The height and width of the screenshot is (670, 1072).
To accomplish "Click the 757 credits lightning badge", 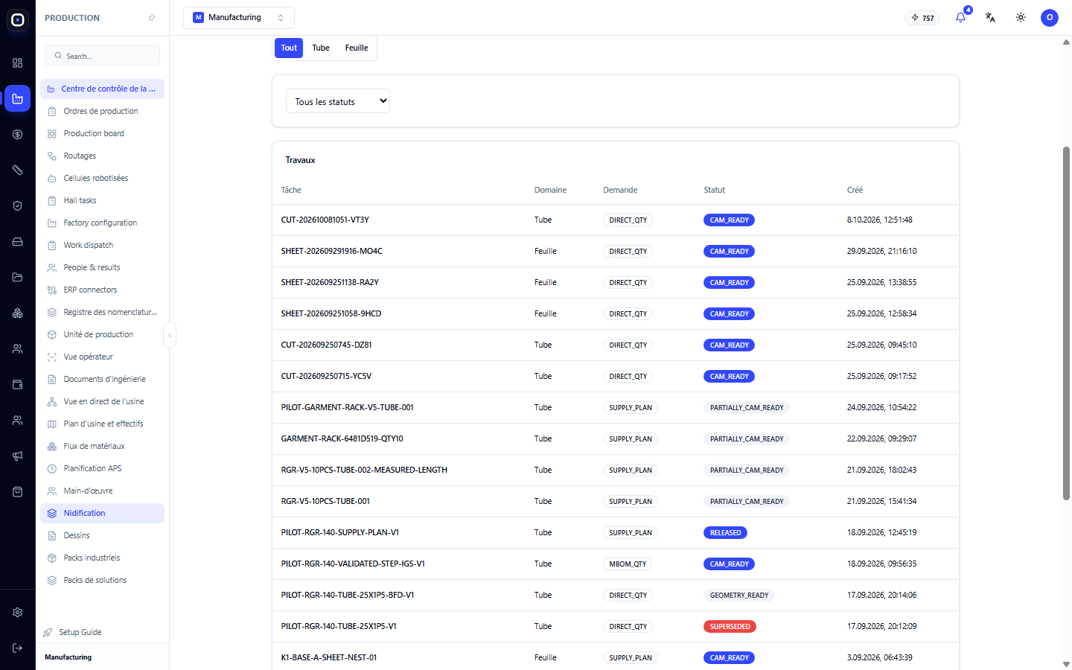I will pyautogui.click(x=922, y=18).
